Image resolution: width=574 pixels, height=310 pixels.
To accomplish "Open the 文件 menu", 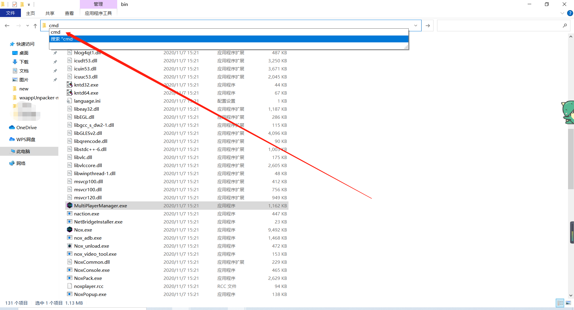I will point(10,13).
